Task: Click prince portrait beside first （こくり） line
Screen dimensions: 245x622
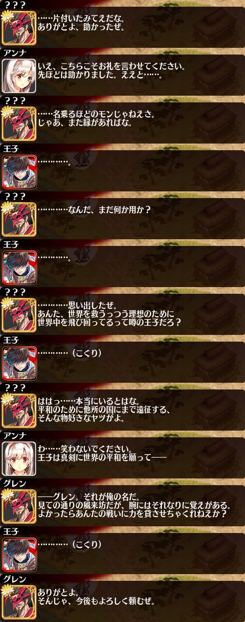Action: point(19,363)
